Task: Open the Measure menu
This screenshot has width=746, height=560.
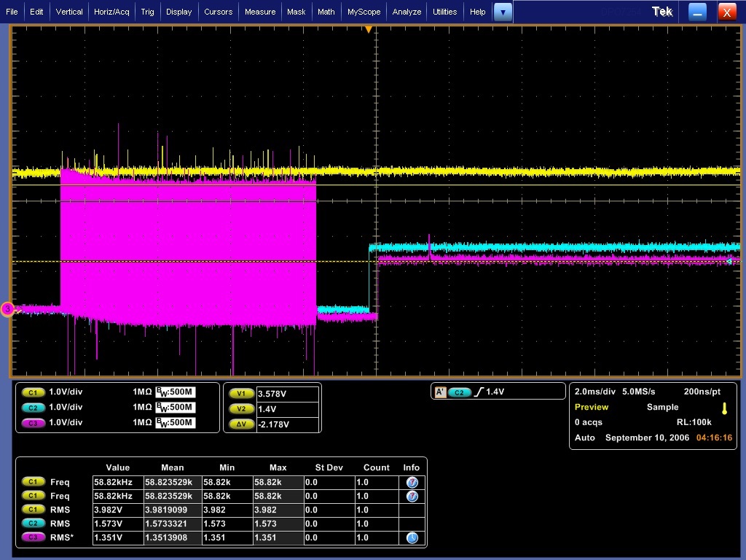Action: (x=260, y=12)
